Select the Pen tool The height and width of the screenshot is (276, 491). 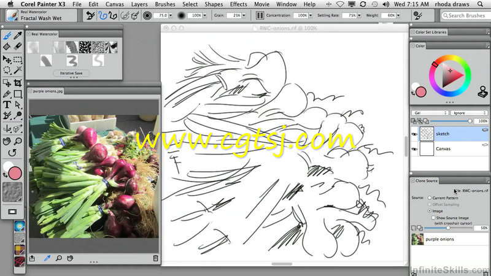point(7,94)
